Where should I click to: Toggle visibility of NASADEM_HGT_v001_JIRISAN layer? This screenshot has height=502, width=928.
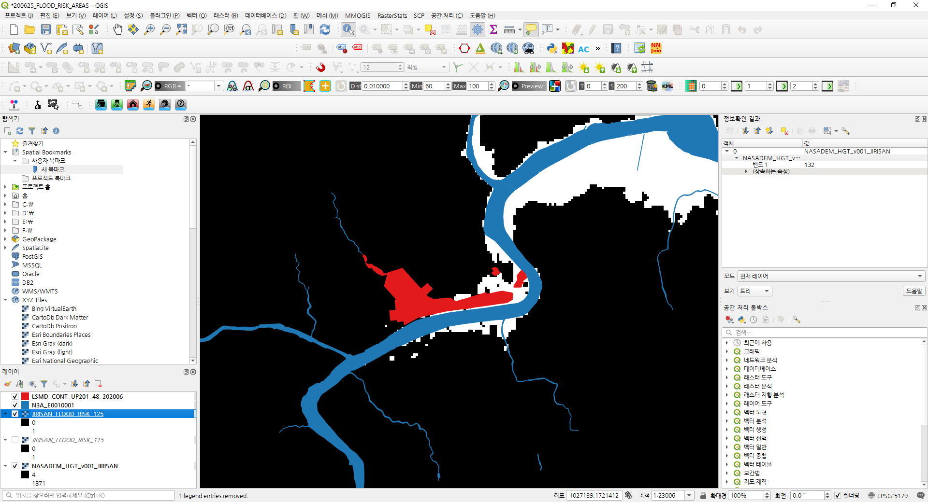[x=15, y=466]
